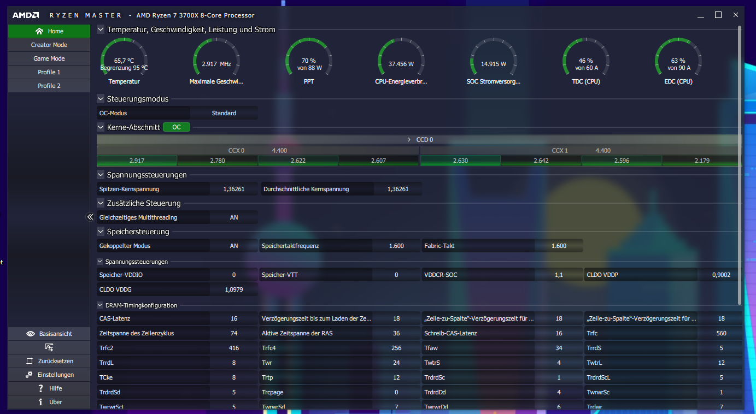Click the Home icon in the sidebar

click(x=39, y=31)
